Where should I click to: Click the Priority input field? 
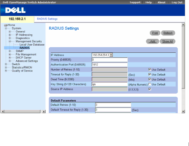[x=110, y=60]
